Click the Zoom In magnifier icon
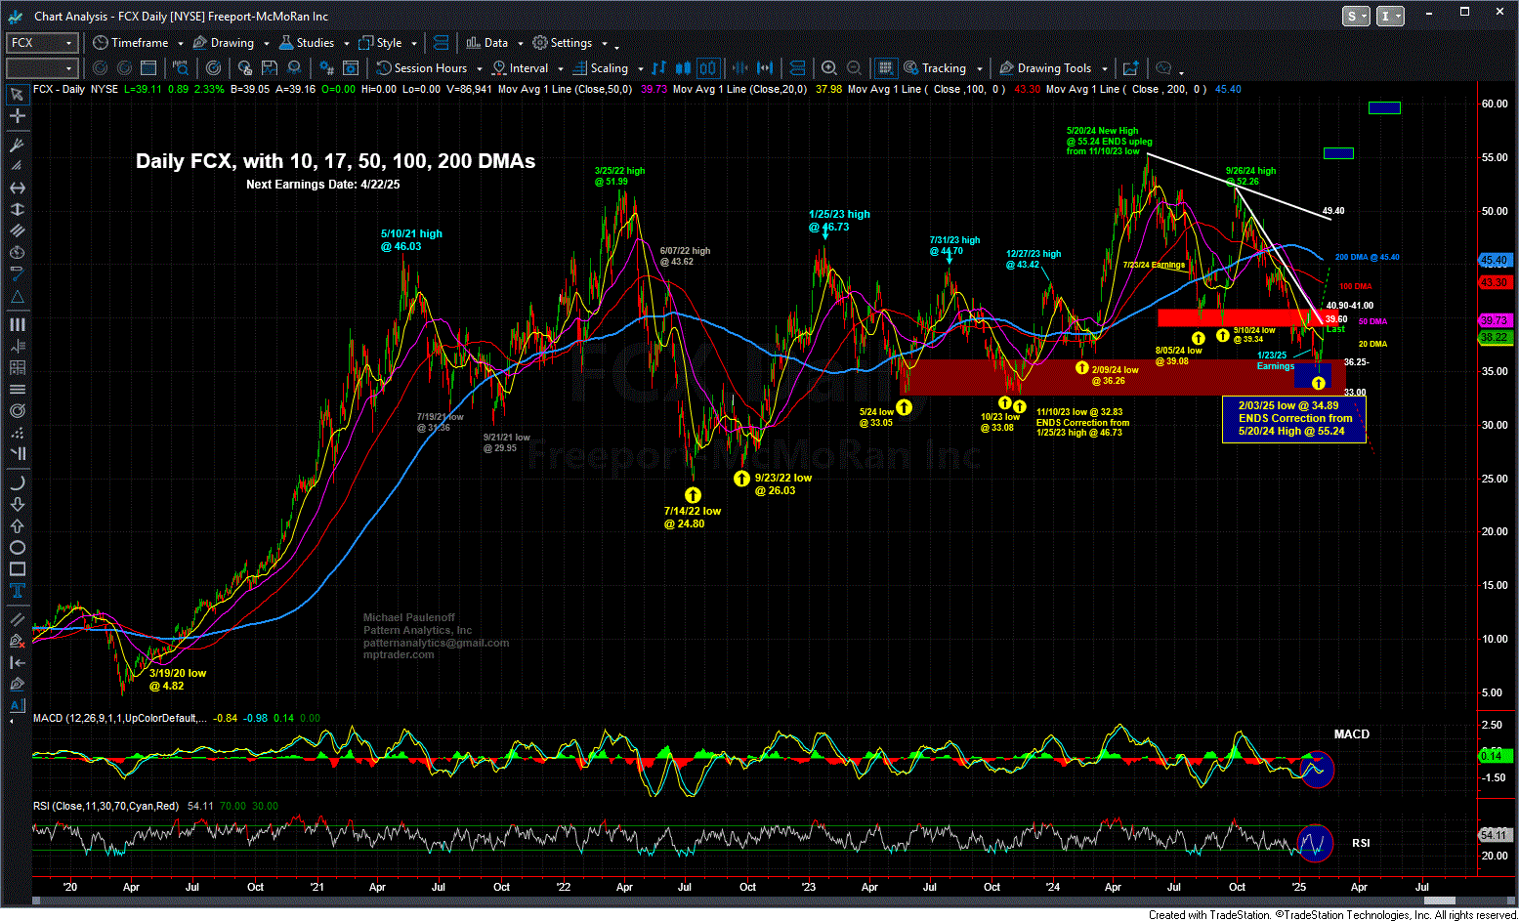 [829, 68]
